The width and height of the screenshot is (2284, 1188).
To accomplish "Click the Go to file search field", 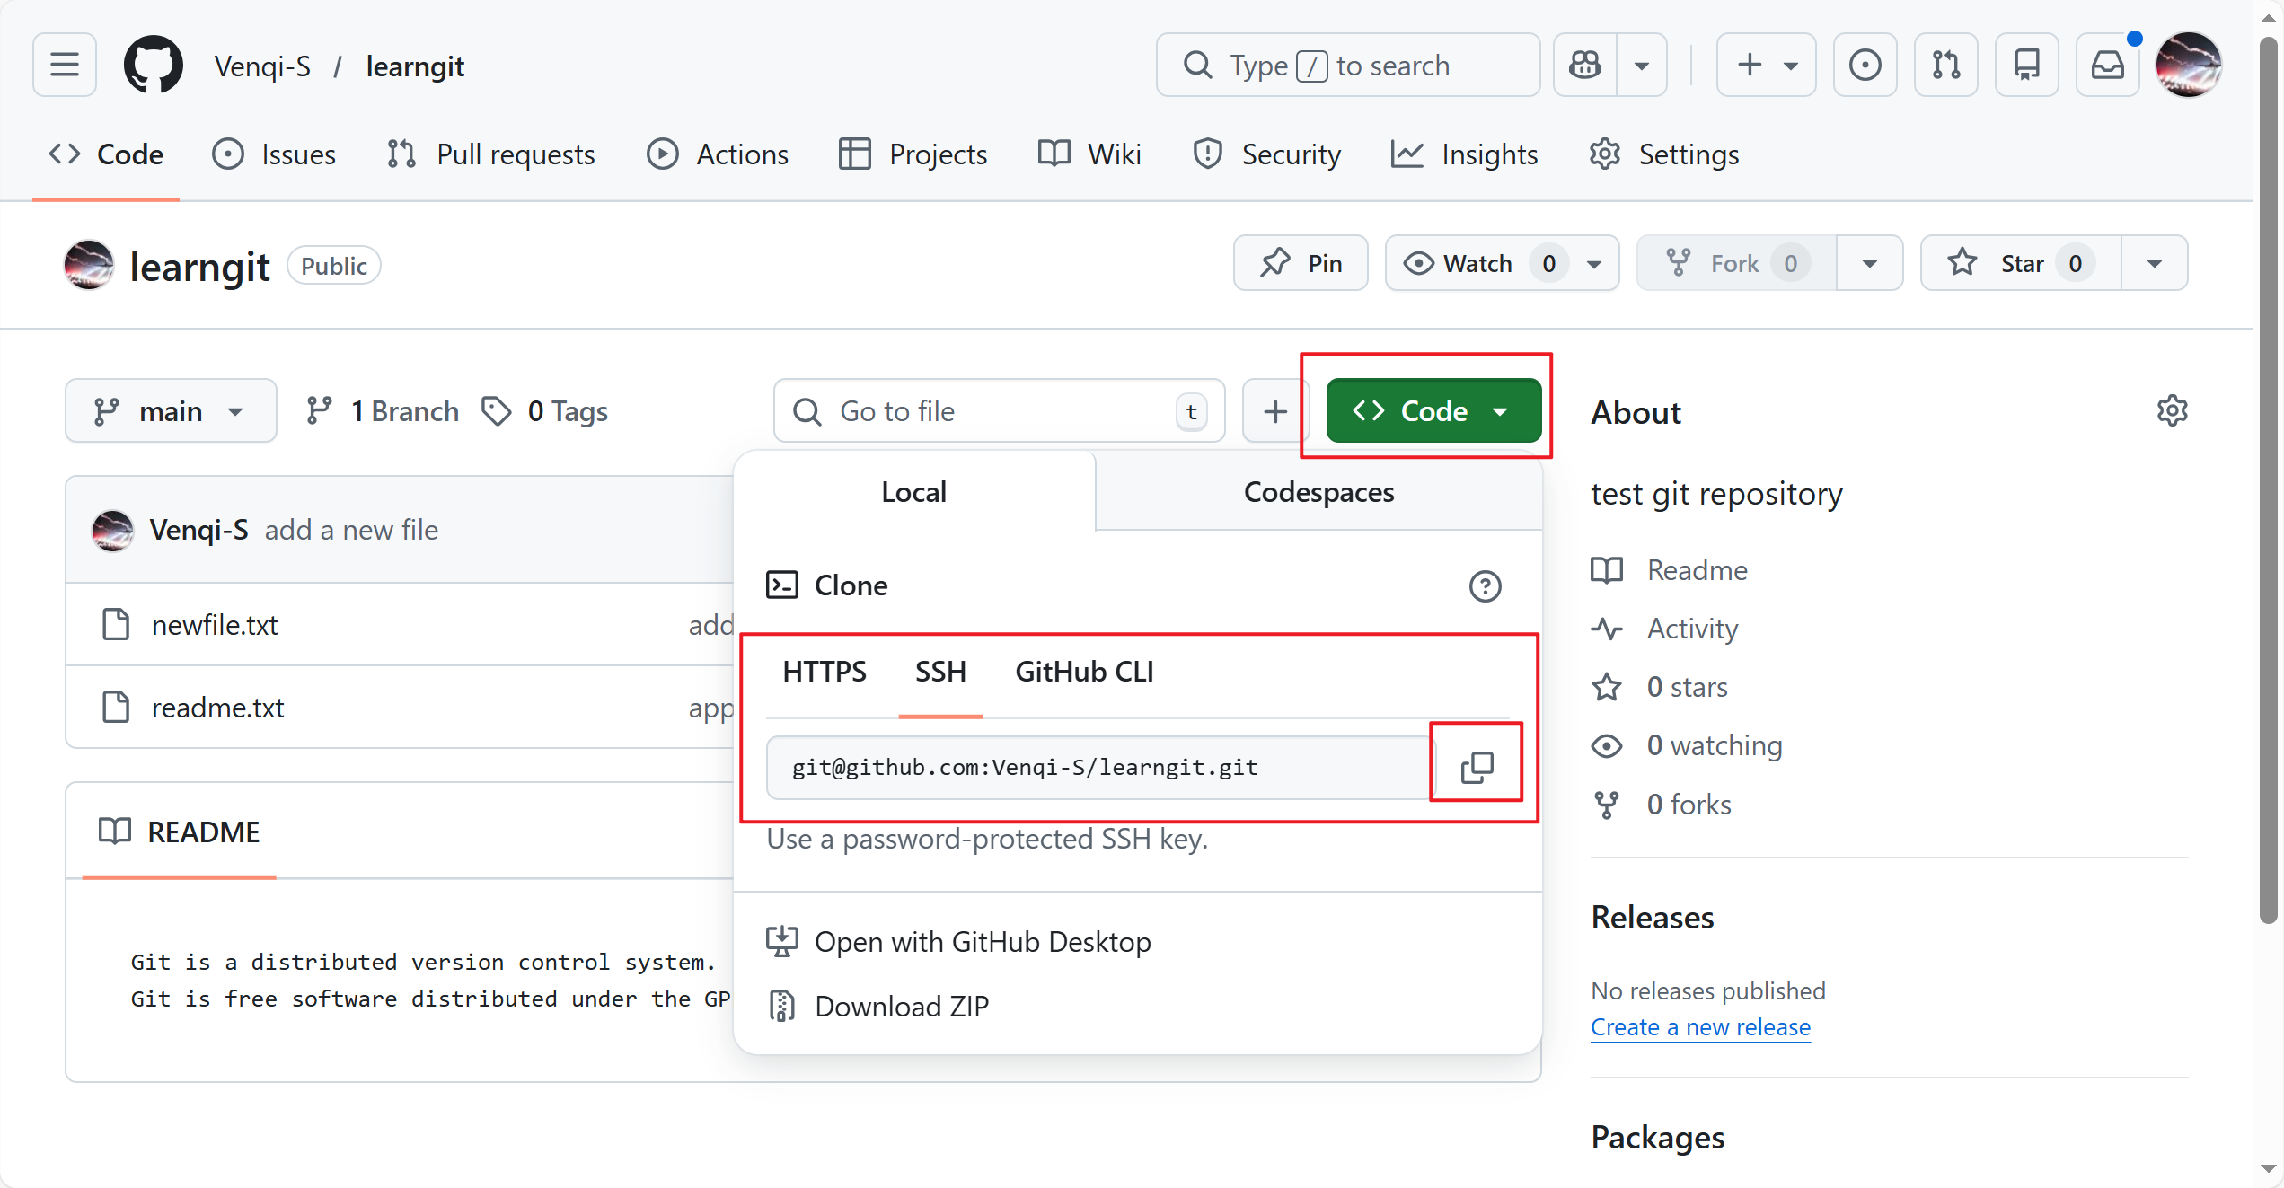I will 997,411.
